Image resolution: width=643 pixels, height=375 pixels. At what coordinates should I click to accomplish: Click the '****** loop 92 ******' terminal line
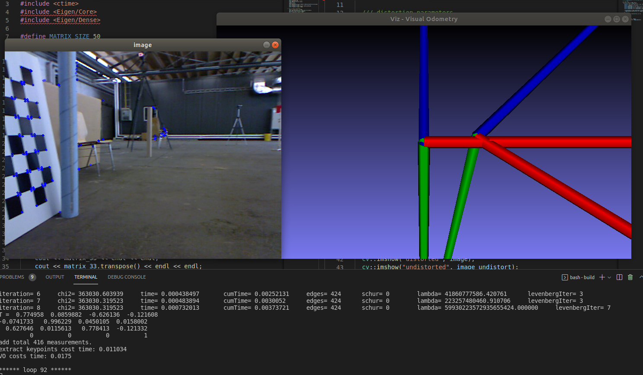click(35, 370)
